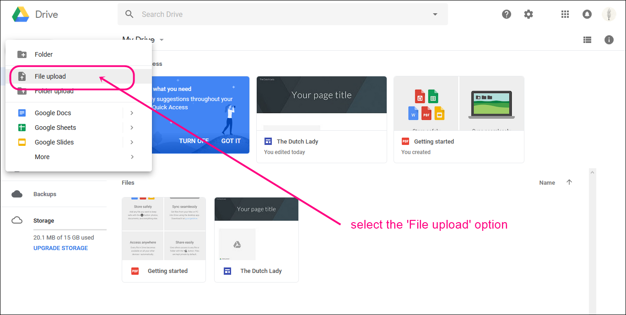Viewport: 626px width, 315px height.
Task: Switch to list view layout
Action: click(587, 40)
